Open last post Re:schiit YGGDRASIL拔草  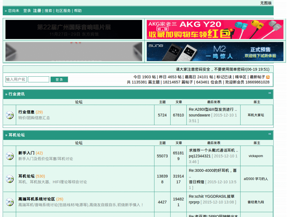tap(212, 196)
